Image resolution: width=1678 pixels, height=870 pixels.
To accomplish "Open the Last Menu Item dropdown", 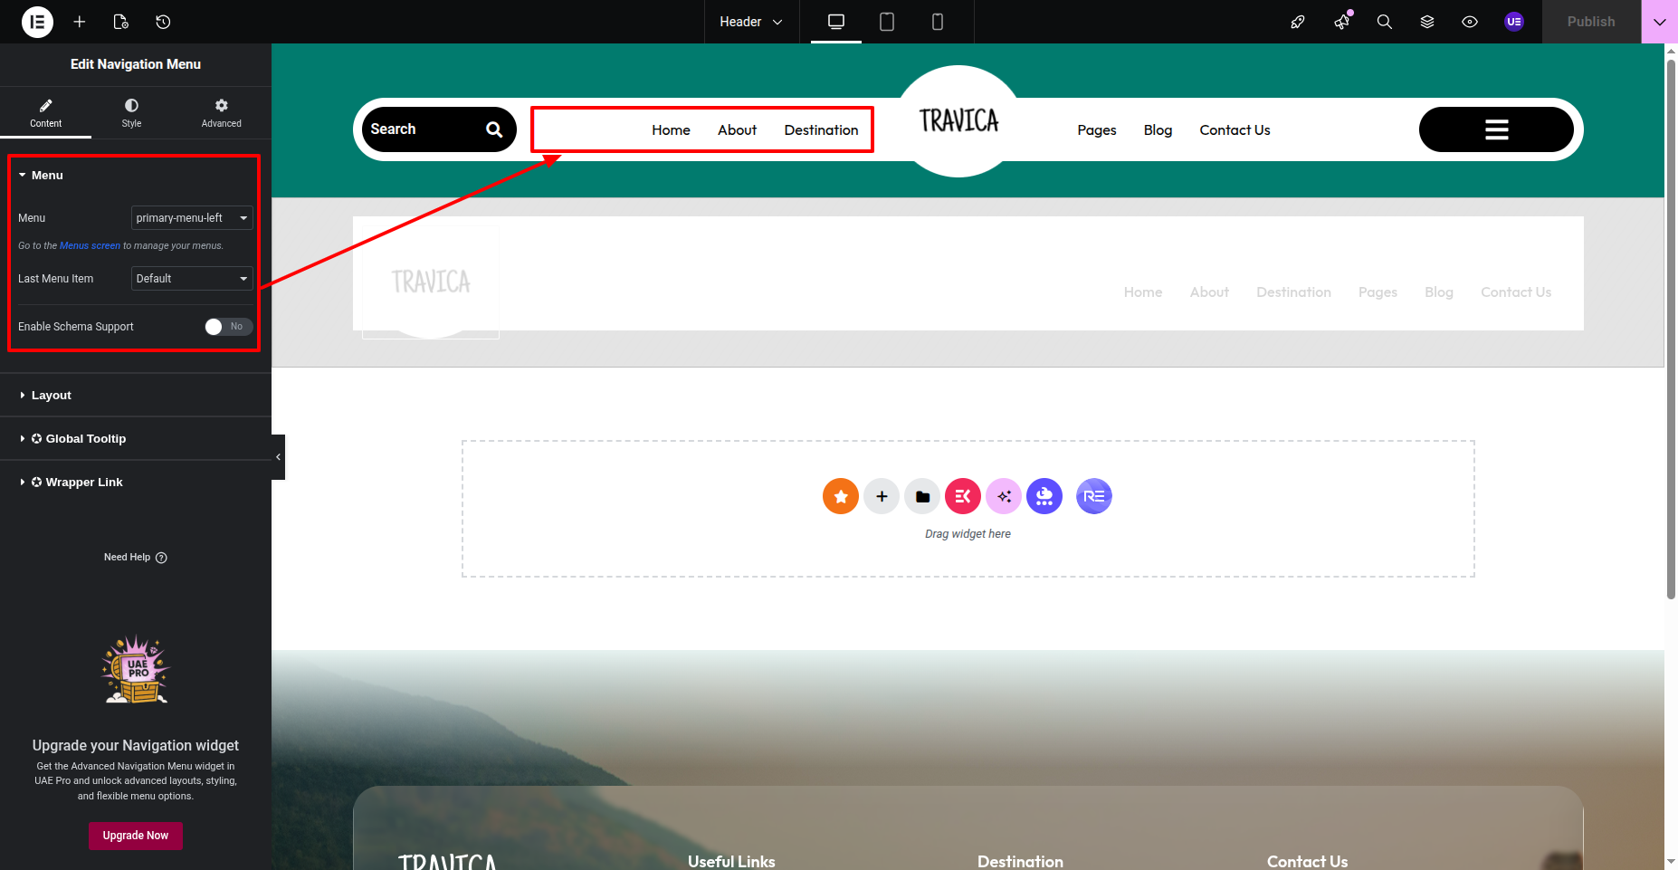I will click(x=192, y=279).
